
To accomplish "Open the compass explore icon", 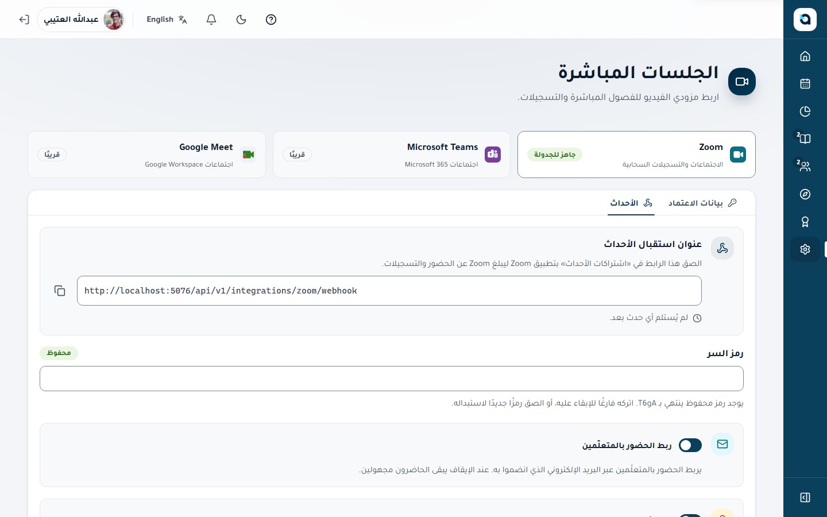I will [x=805, y=194].
